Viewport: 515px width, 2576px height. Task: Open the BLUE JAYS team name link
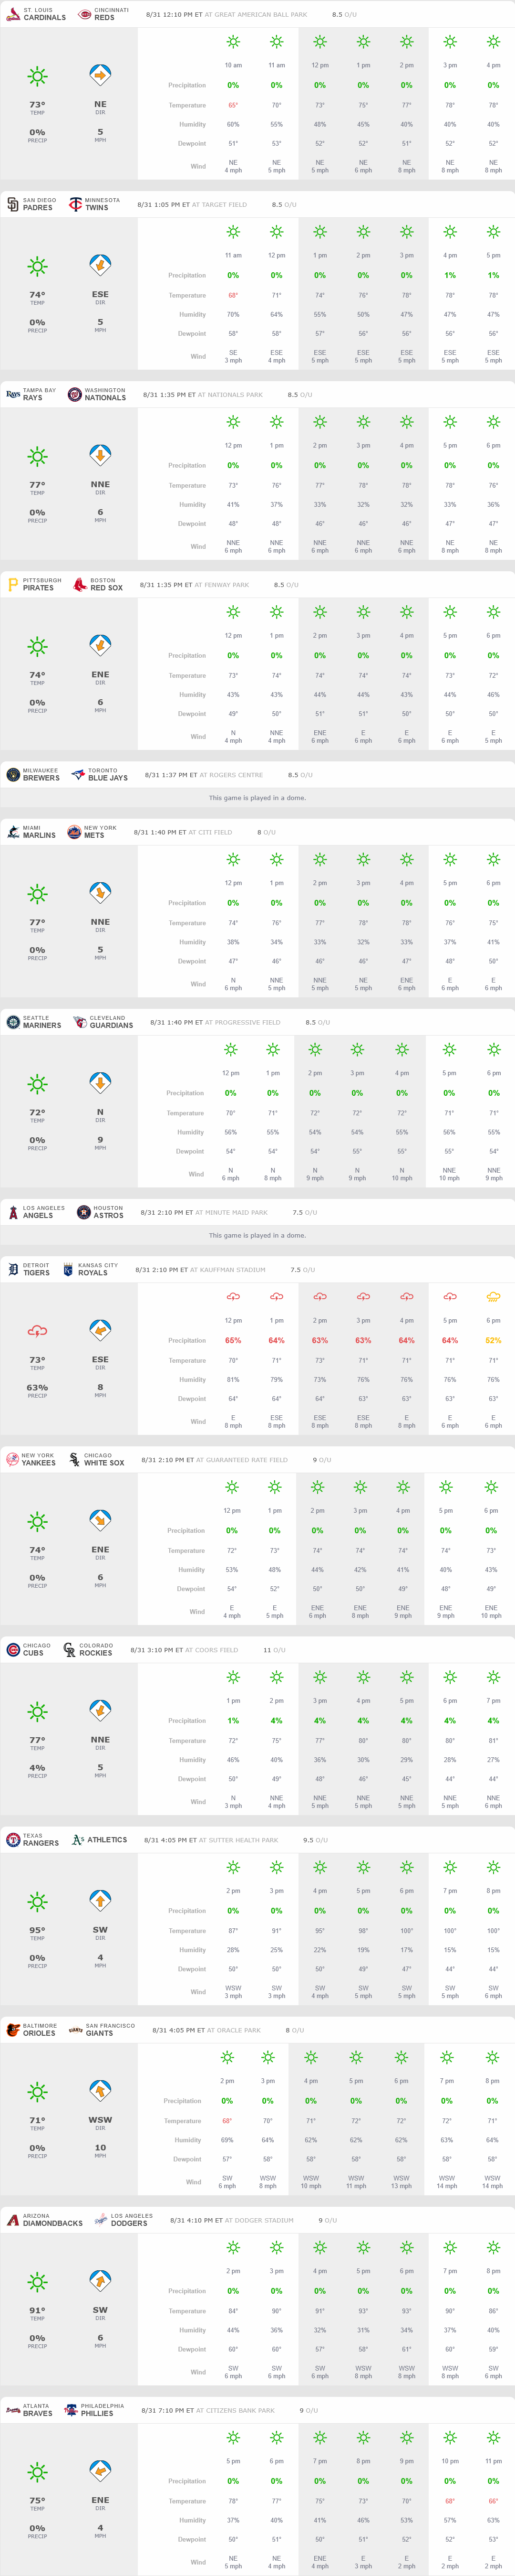coord(108,778)
